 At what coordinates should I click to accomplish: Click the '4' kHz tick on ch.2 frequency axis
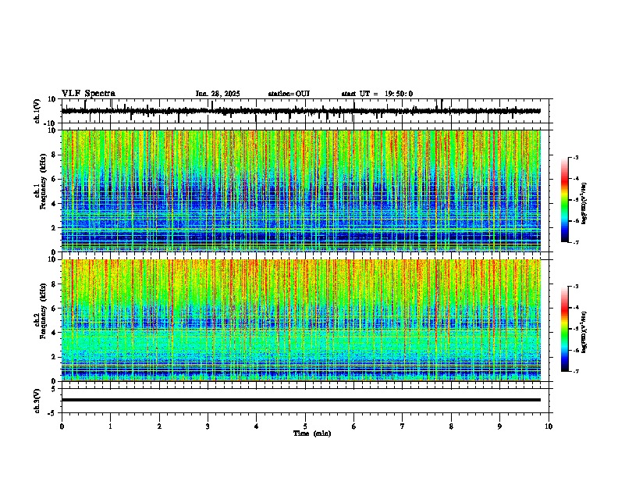[54, 333]
